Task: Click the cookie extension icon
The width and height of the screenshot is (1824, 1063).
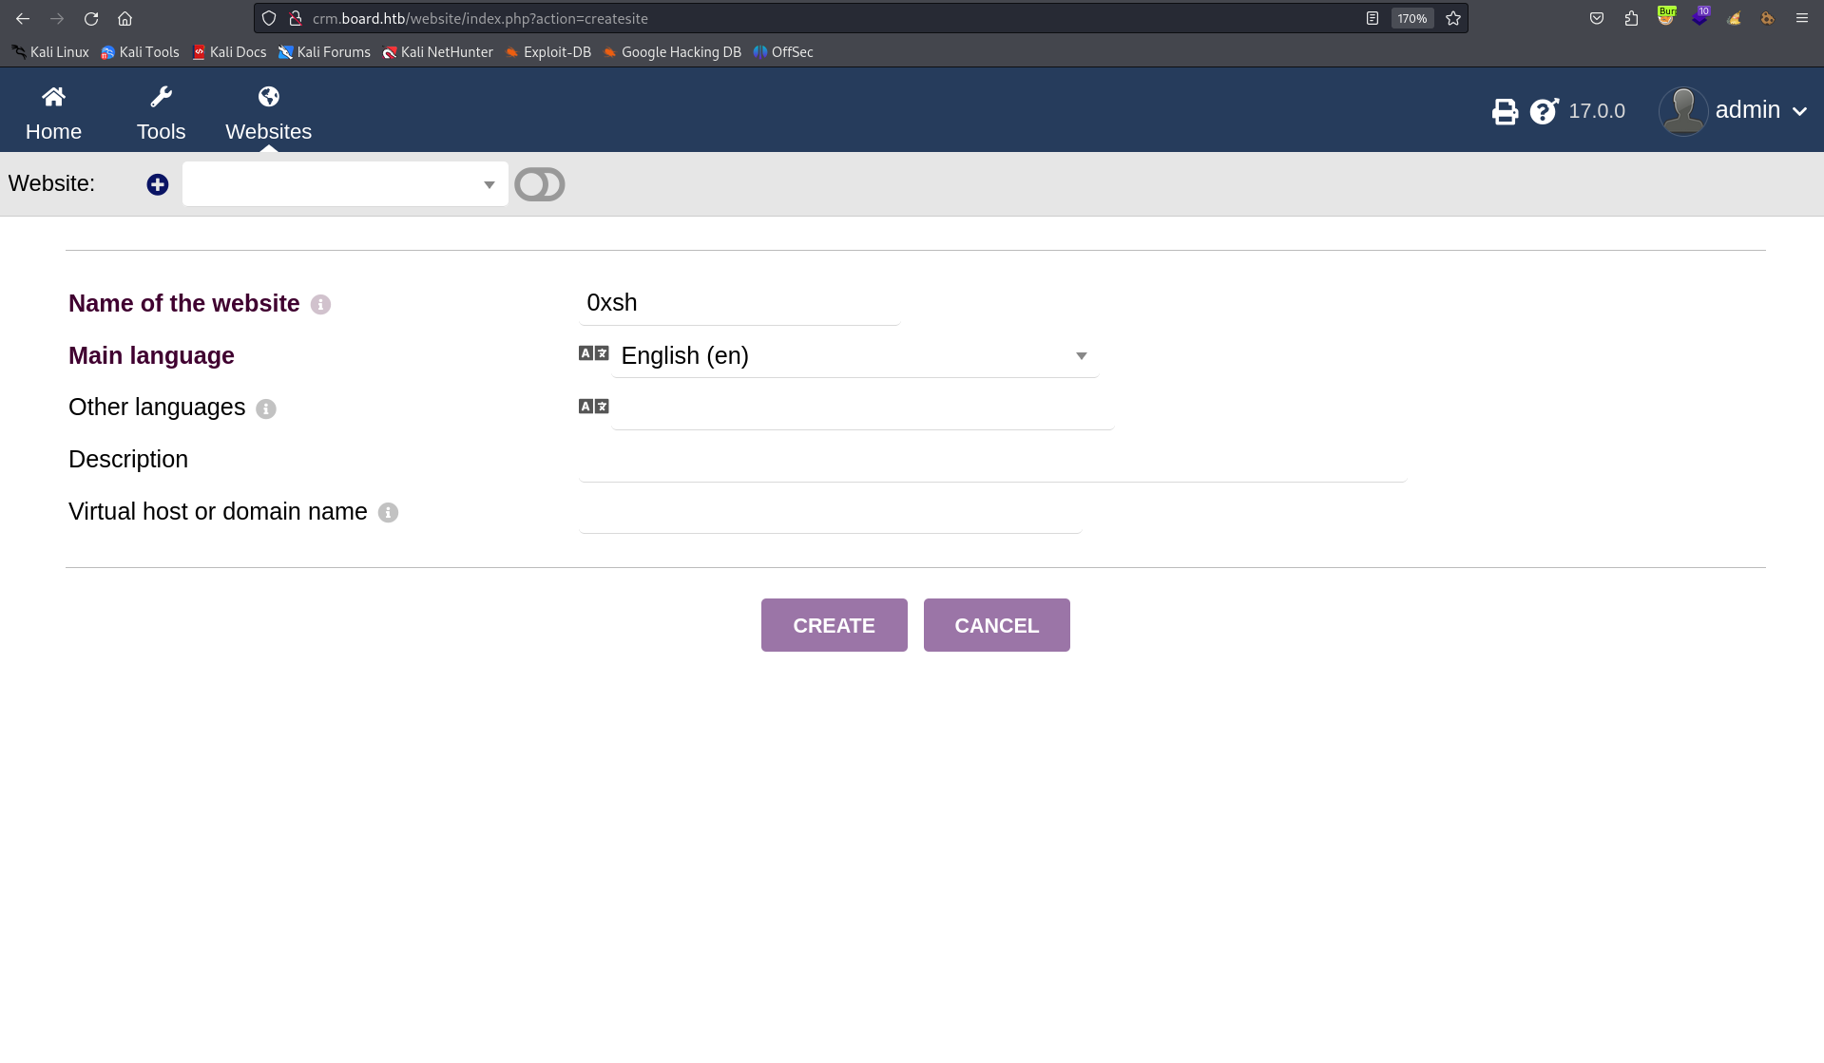Action: pos(1767,18)
